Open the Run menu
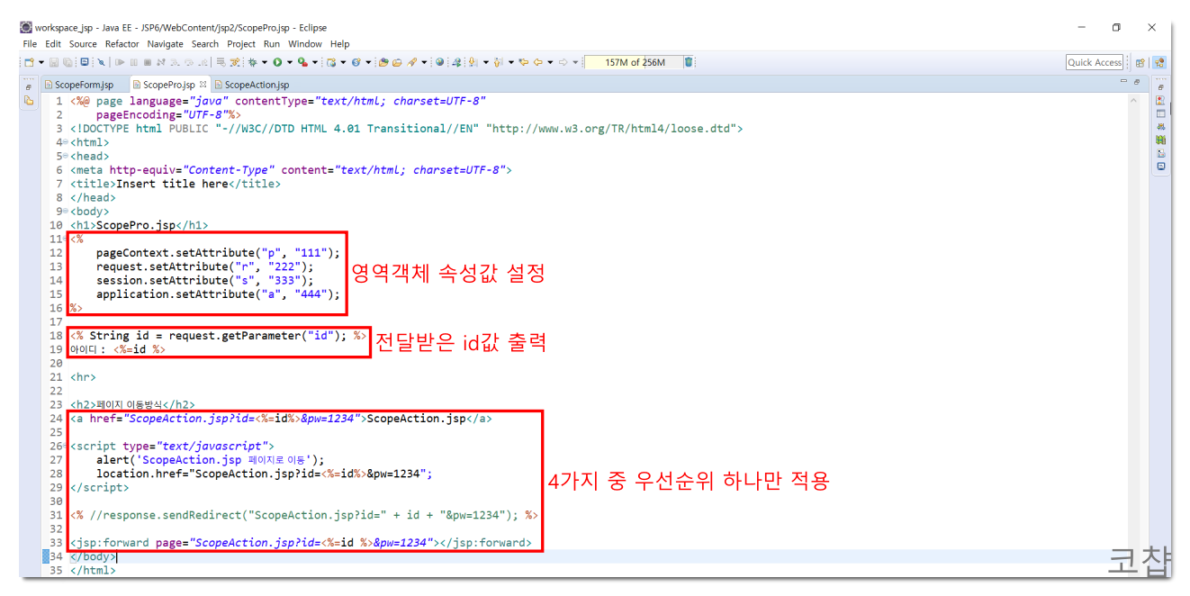The height and width of the screenshot is (596, 1190). pyautogui.click(x=272, y=43)
